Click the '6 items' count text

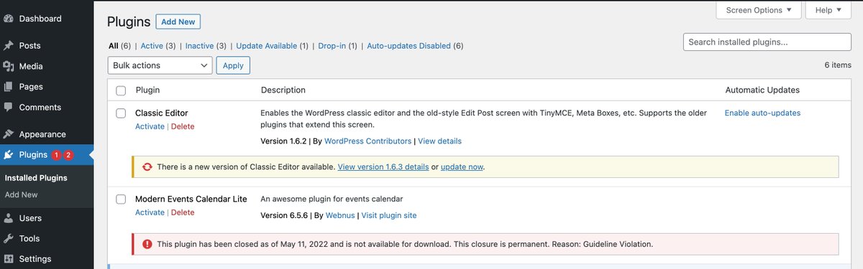tap(838, 65)
